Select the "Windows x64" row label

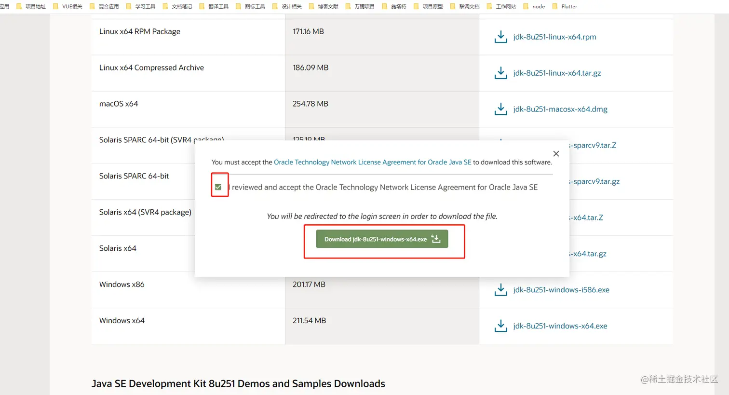pyautogui.click(x=122, y=321)
